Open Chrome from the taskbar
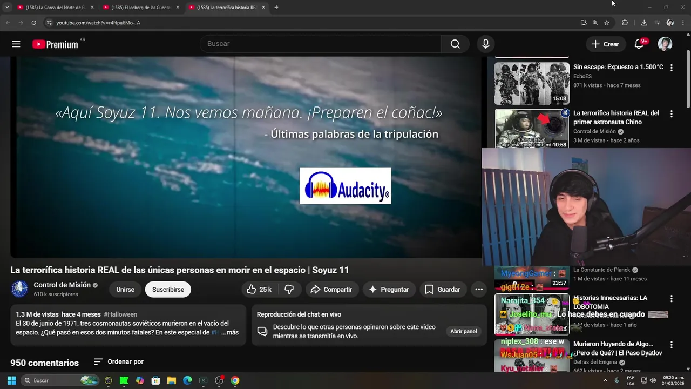 (235, 380)
